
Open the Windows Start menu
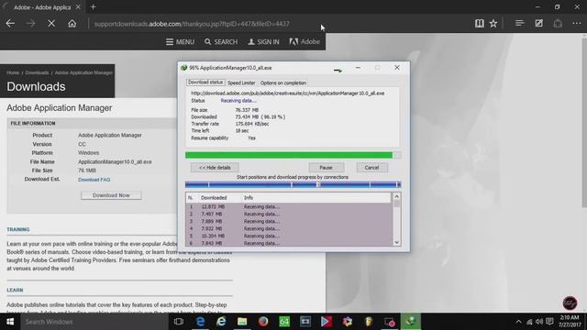click(x=10, y=322)
